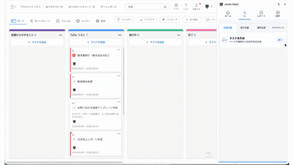Open the フィルター filter menu
The image size is (294, 165).
coord(124,20)
